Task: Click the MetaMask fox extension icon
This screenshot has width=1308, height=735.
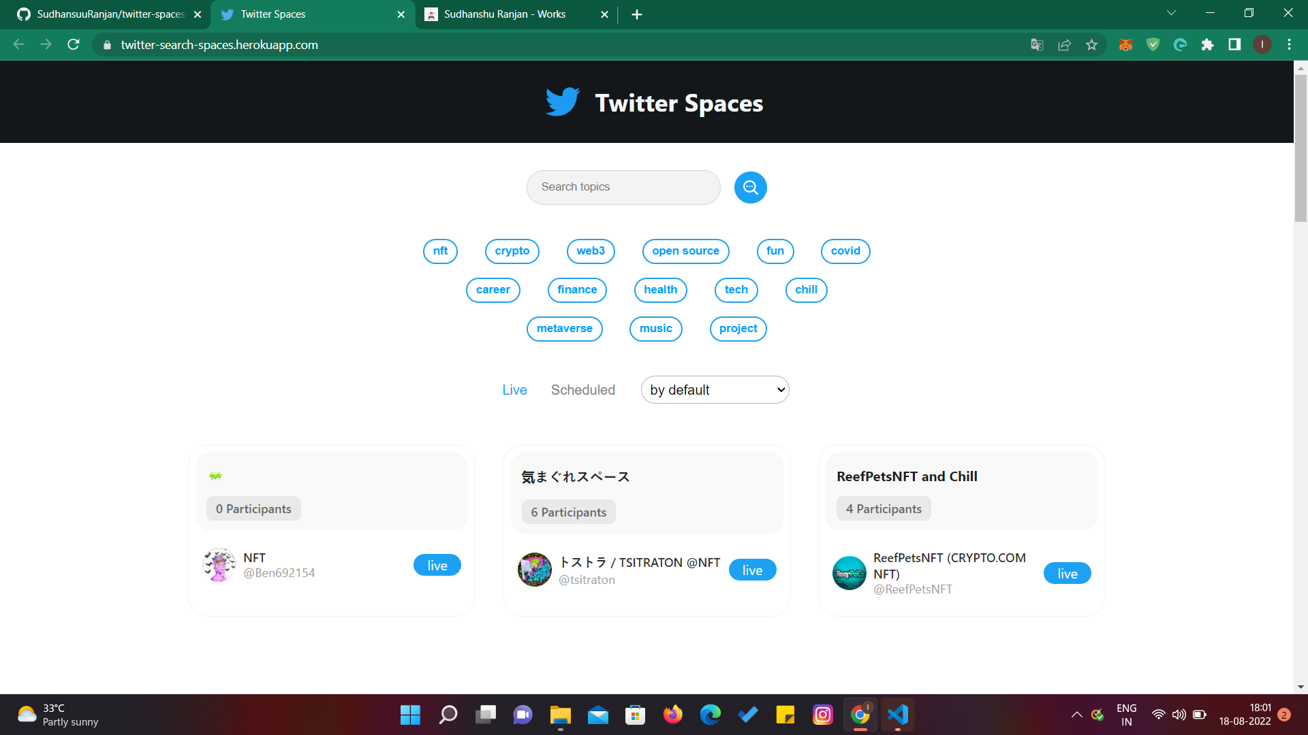Action: (x=1125, y=45)
